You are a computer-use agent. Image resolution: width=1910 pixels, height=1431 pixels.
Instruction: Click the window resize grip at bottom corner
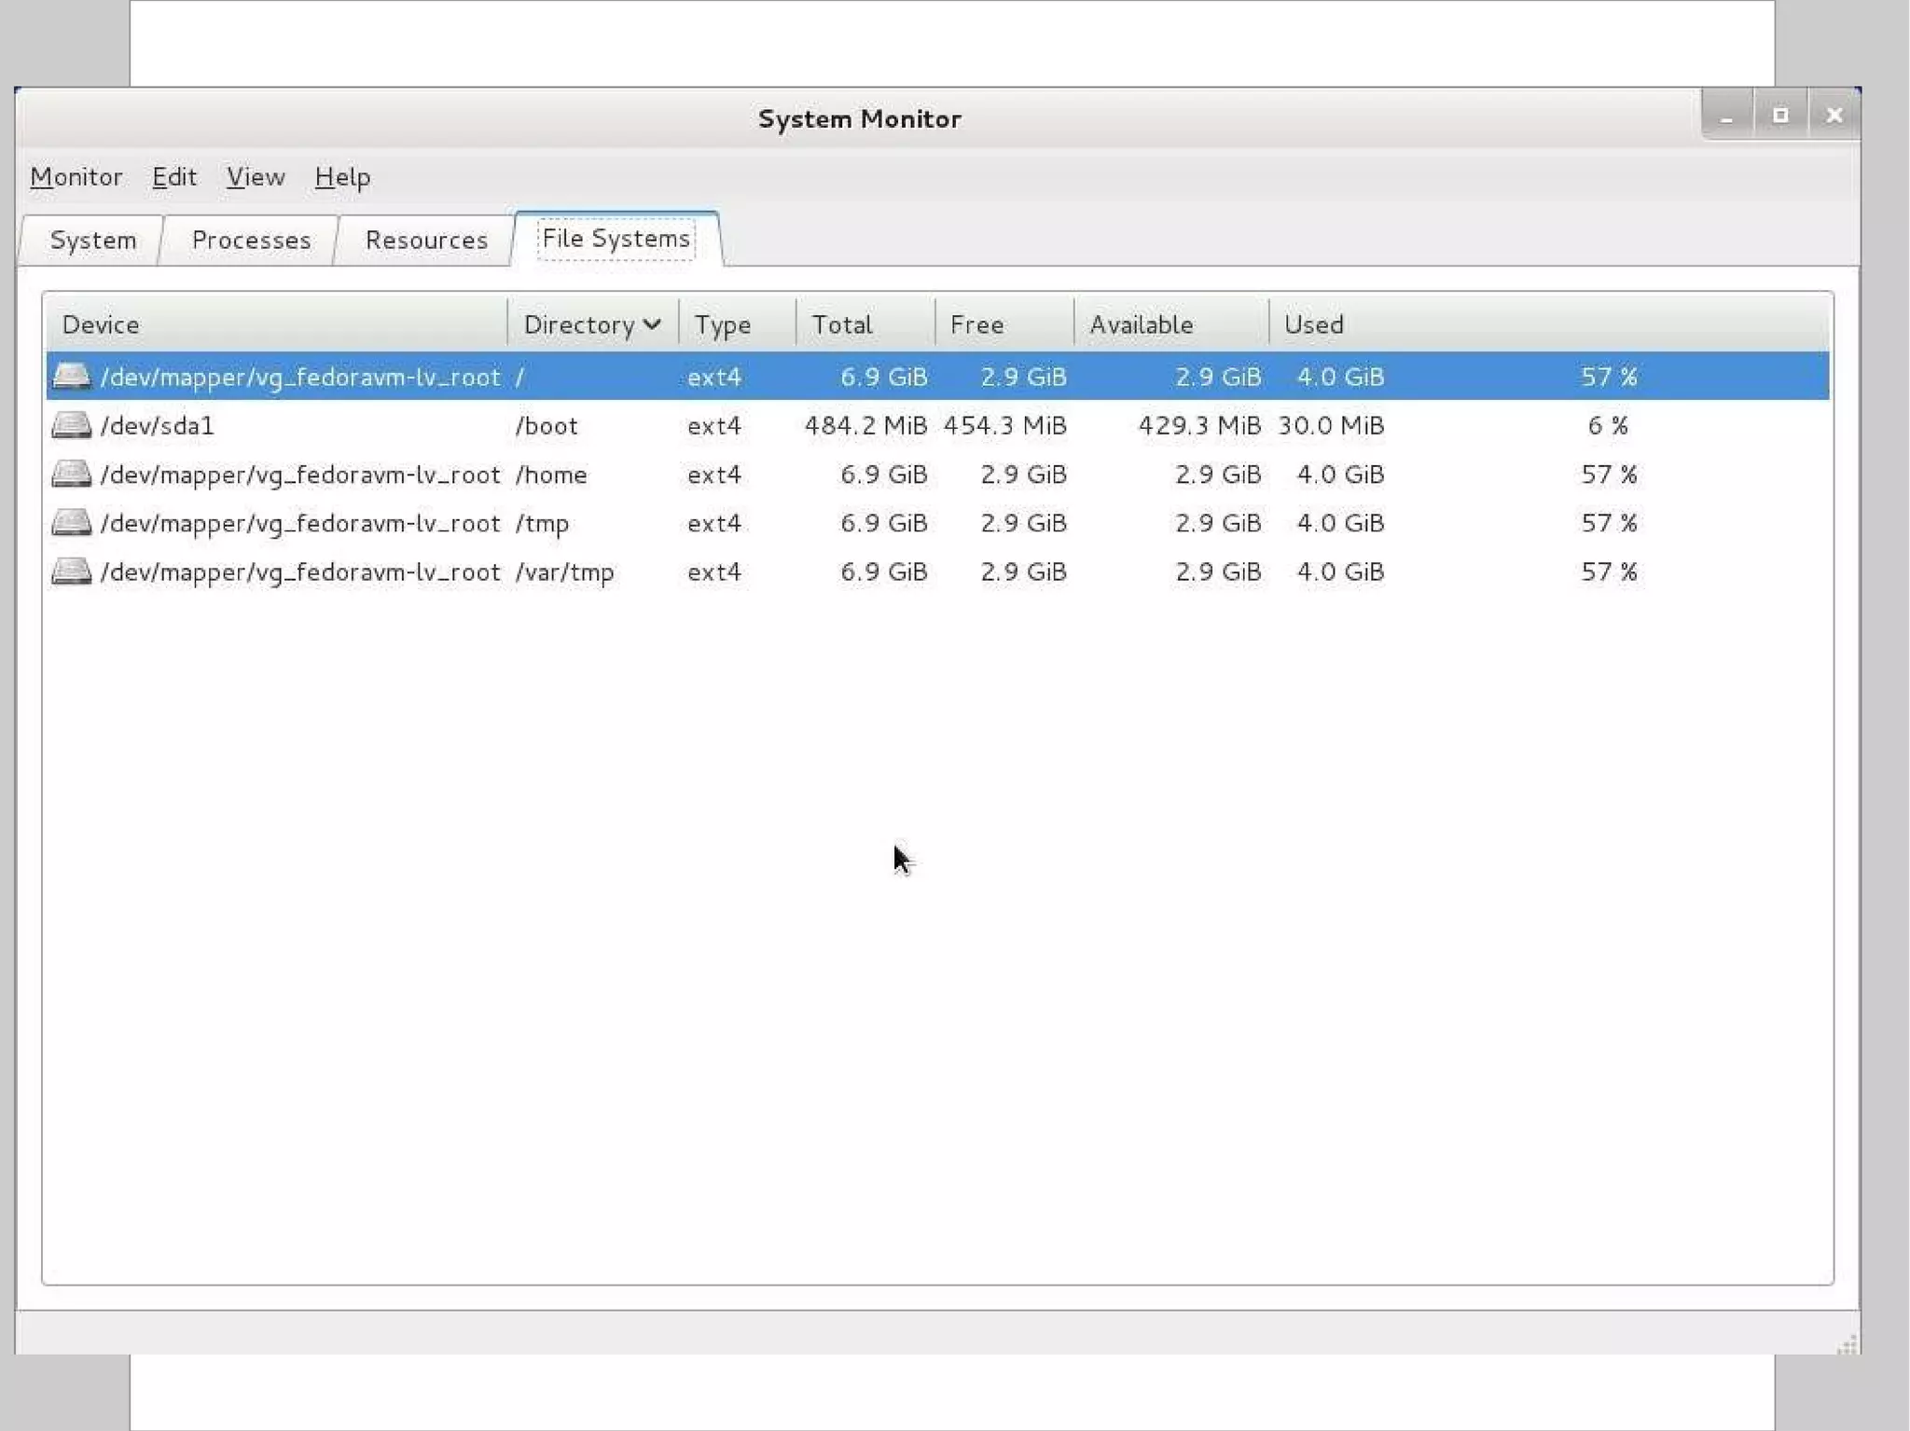click(1848, 1343)
